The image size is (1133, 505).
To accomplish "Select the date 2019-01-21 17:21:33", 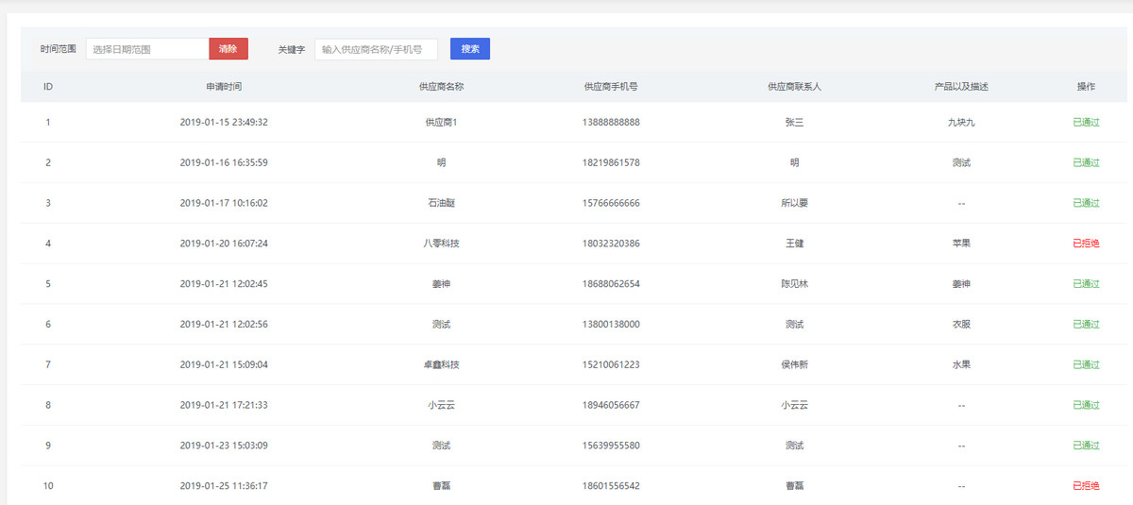I will [224, 406].
